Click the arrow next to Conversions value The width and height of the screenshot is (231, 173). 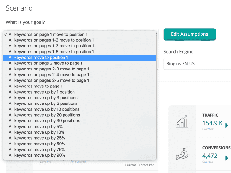227,158
